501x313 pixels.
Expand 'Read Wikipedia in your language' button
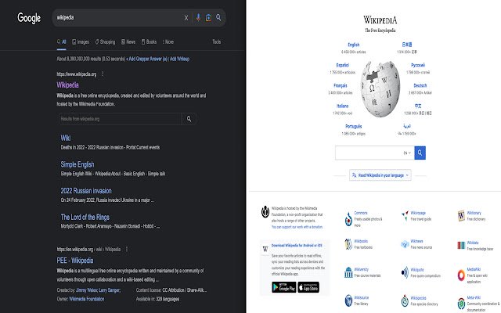coord(380,175)
